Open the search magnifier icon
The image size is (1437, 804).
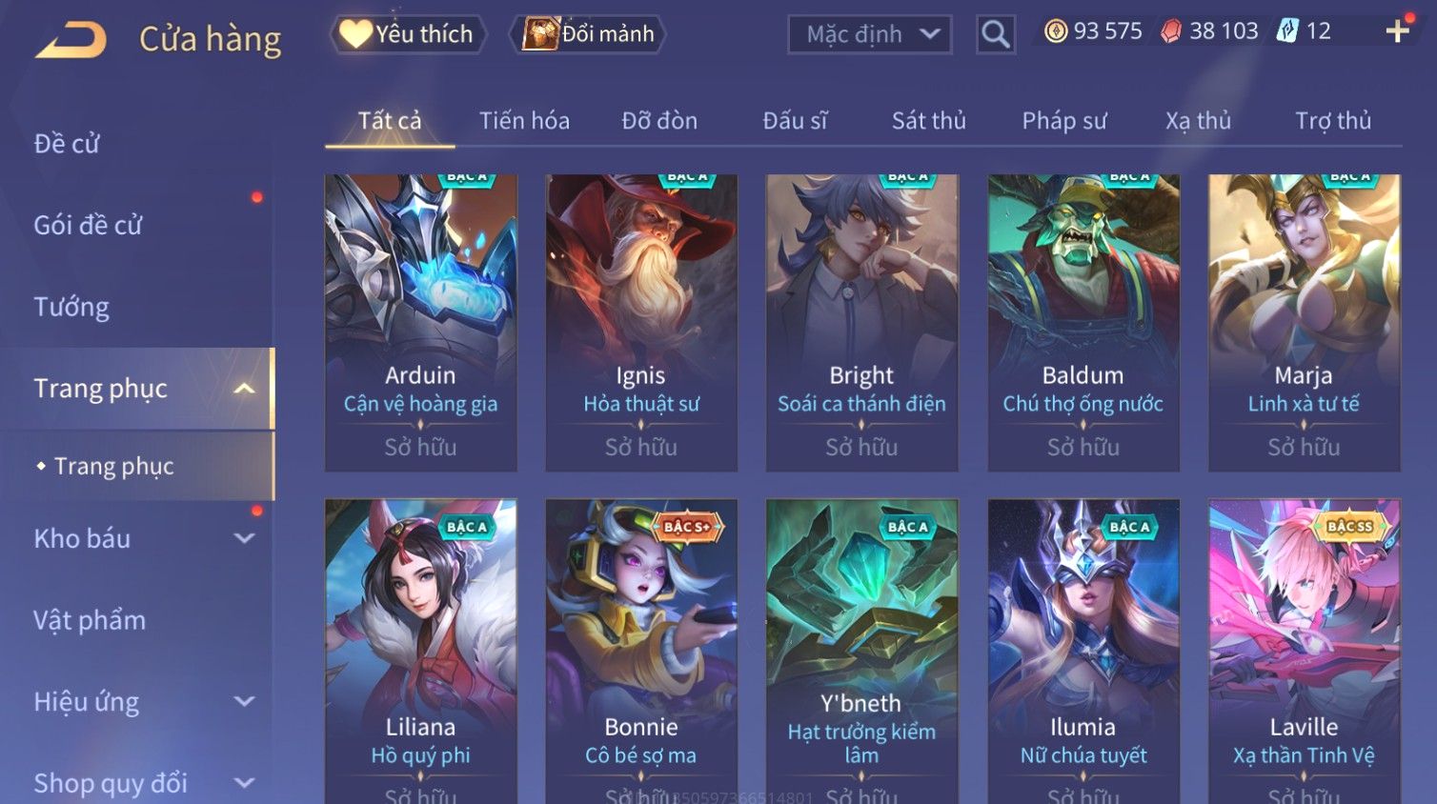pyautogui.click(x=995, y=34)
